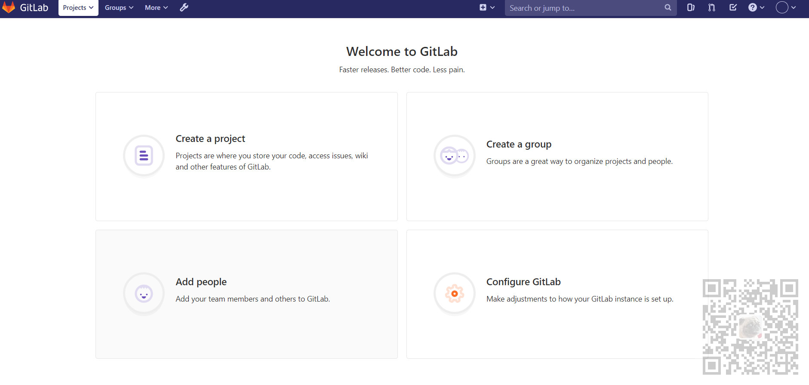
Task: Open the Help question mark menu
Action: point(756,8)
